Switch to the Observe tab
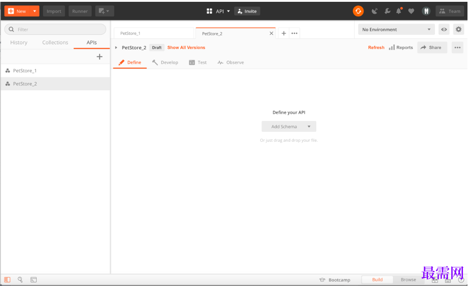Screen dimensions: 472x287 point(231,62)
